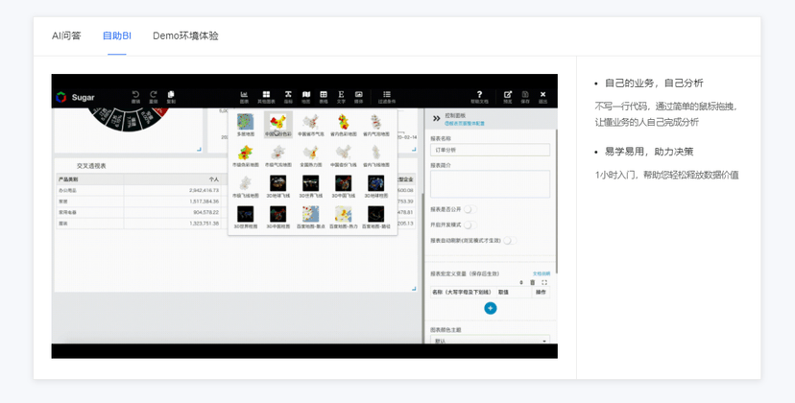The image size is (795, 403).
Task: Select the 市级色彩地图 map type
Action: [246, 155]
